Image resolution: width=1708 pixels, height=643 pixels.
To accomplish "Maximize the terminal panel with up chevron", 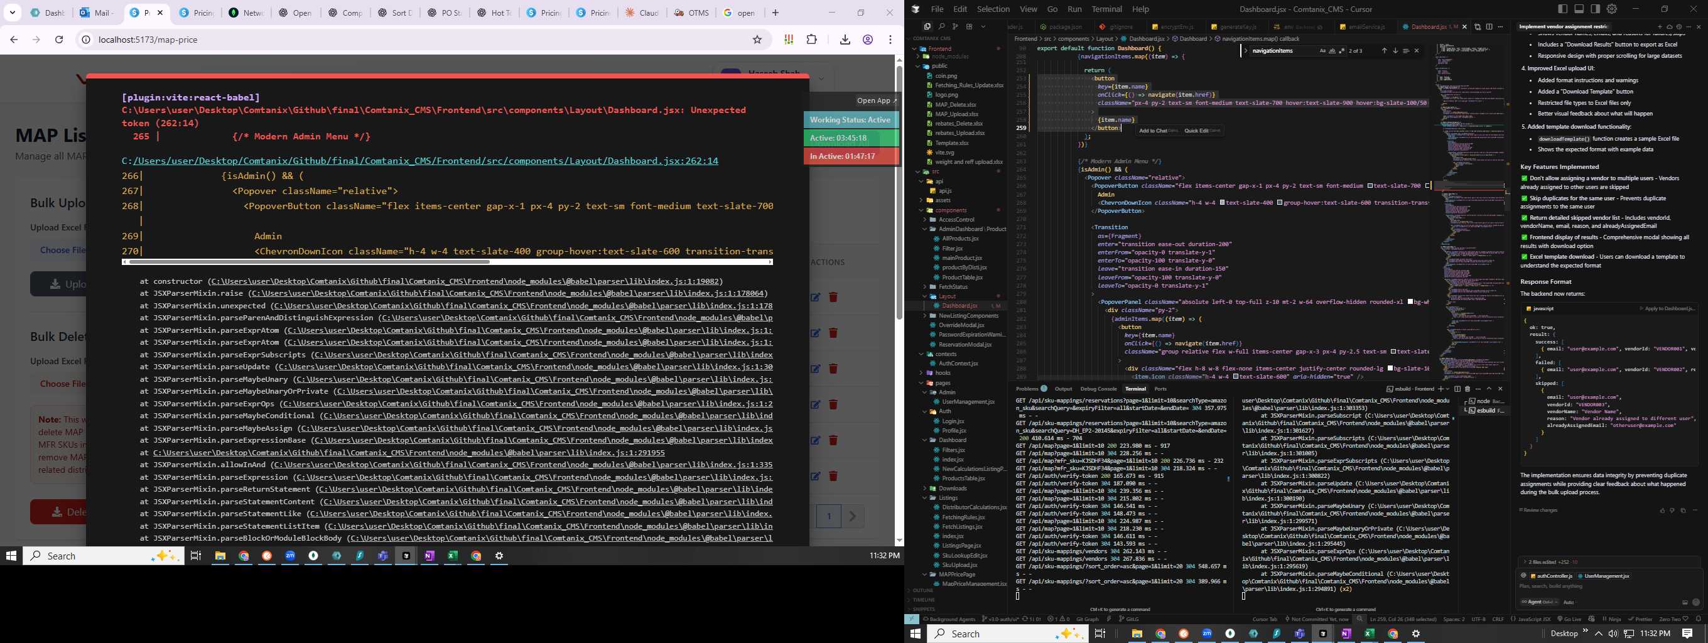I will [x=1489, y=389].
